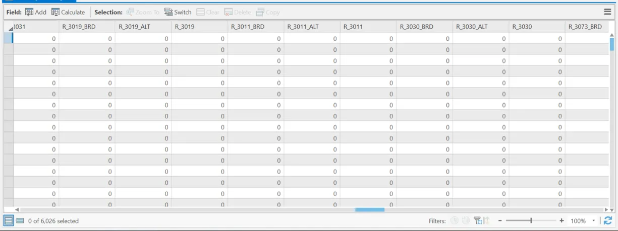The width and height of the screenshot is (618, 231).
Task: Copy the selected rows
Action: 268,12
